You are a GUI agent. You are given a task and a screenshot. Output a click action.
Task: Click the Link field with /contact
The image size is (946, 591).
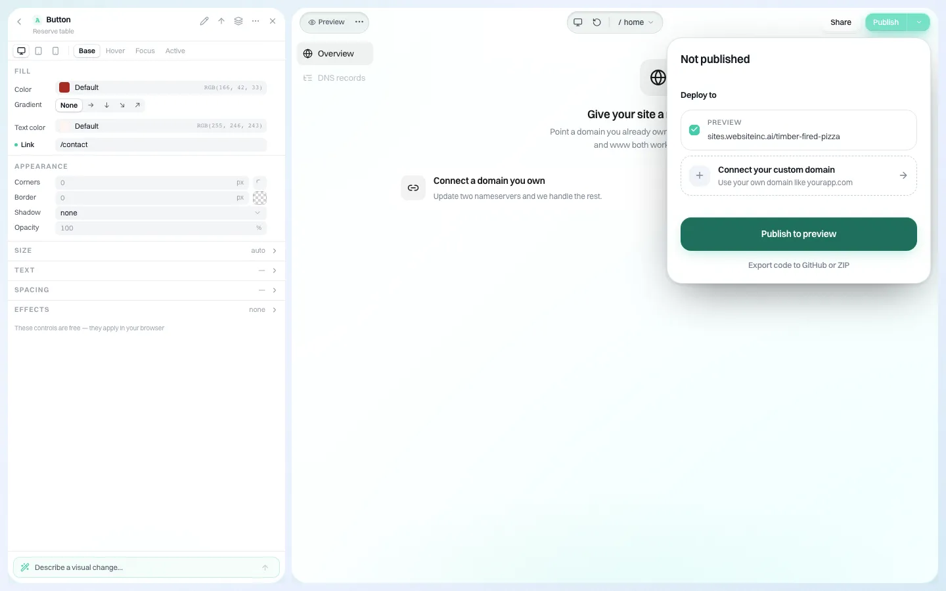161,144
